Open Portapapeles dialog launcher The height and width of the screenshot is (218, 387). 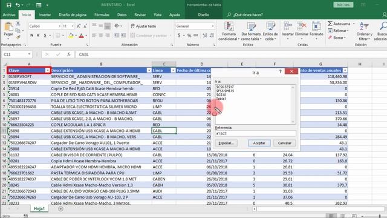coord(25,45)
